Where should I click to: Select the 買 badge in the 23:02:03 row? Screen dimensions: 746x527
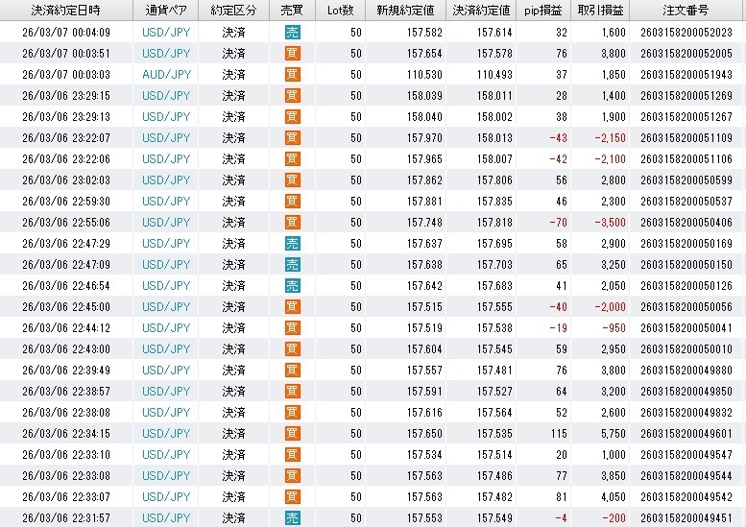tap(292, 180)
